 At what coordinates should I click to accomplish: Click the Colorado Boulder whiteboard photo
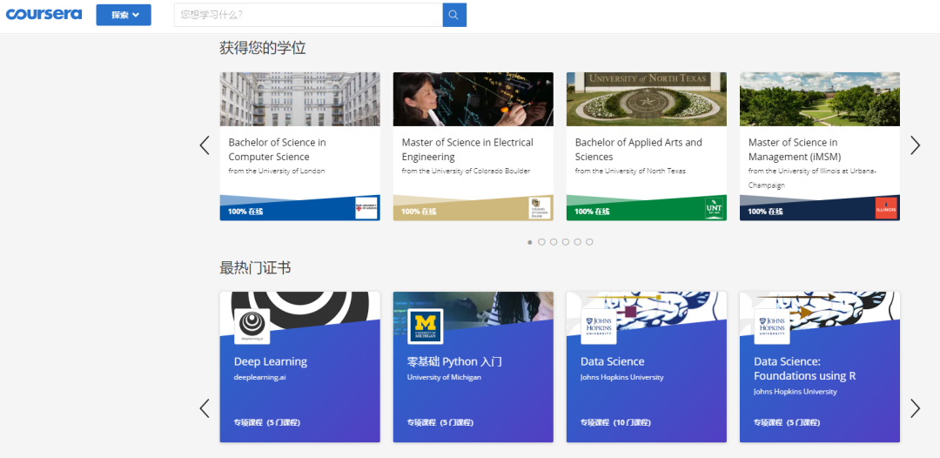click(473, 99)
